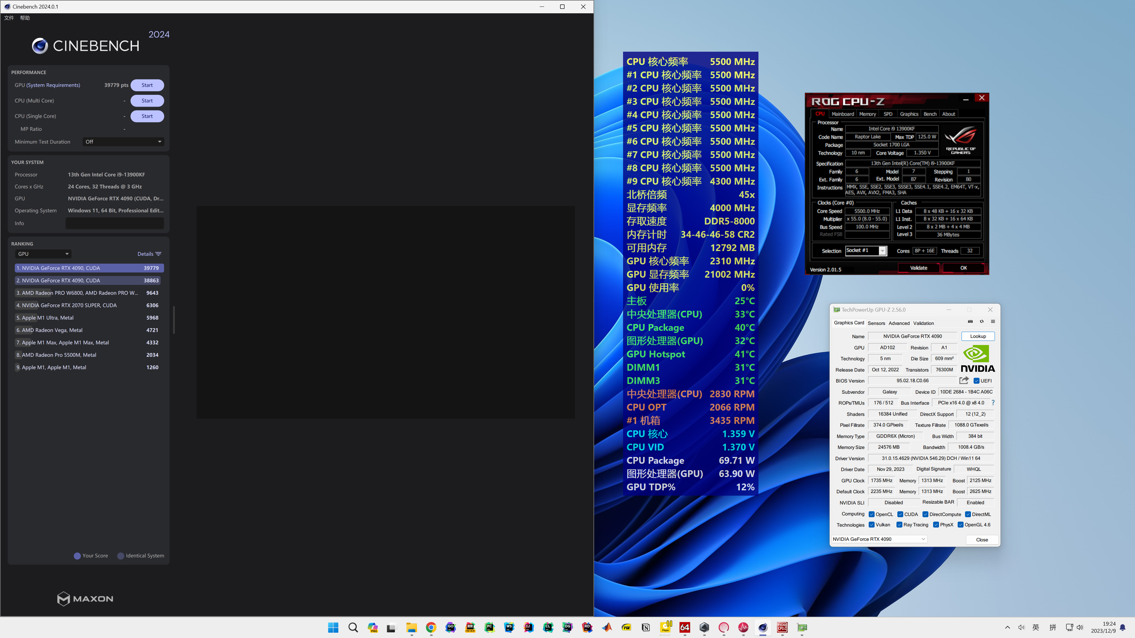Click the GPU-Z refresh icon
This screenshot has width=1135, height=638.
click(982, 321)
